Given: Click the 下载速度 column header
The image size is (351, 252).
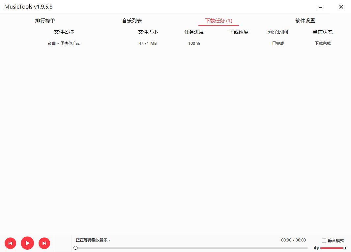Looking at the screenshot, I should [239, 32].
